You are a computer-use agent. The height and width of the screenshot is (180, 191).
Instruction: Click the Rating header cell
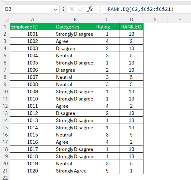[x=107, y=27]
